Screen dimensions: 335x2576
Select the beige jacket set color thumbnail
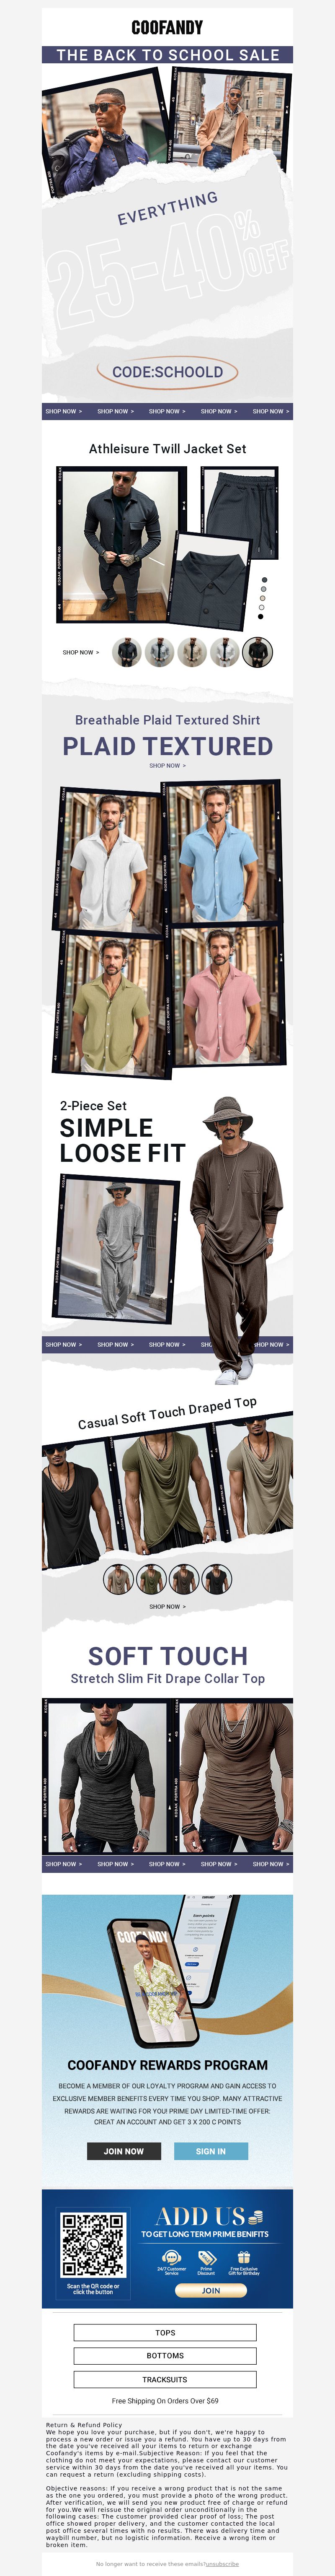[192, 652]
